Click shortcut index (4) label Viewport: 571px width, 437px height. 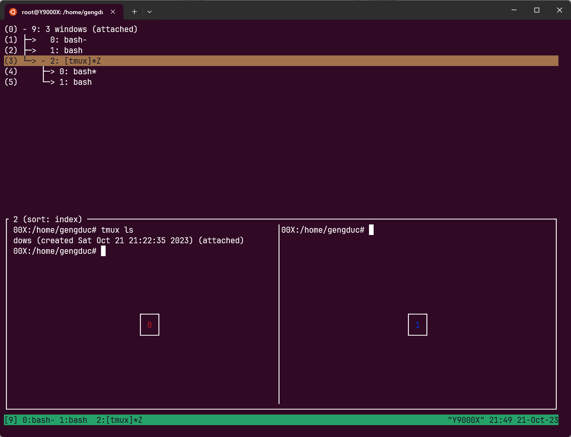coord(11,72)
